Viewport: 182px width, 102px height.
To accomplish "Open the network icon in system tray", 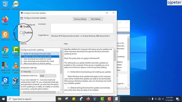I will [160, 99].
